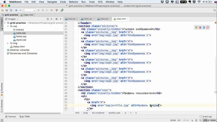Screen dimensions: 217x122
Task: Open the VCS menu
Action: click(x=100, y=2)
